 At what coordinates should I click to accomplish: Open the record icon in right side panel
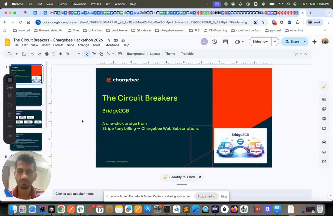[x=324, y=142]
